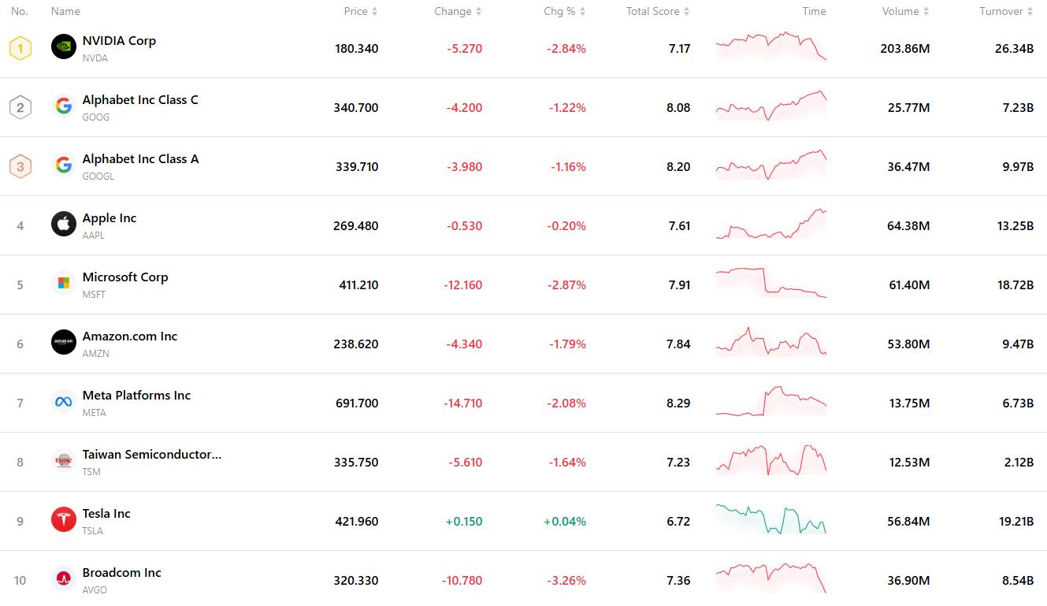Open the Tesla Inc green sparkline chart
Image resolution: width=1047 pixels, height=606 pixels.
pos(771,519)
